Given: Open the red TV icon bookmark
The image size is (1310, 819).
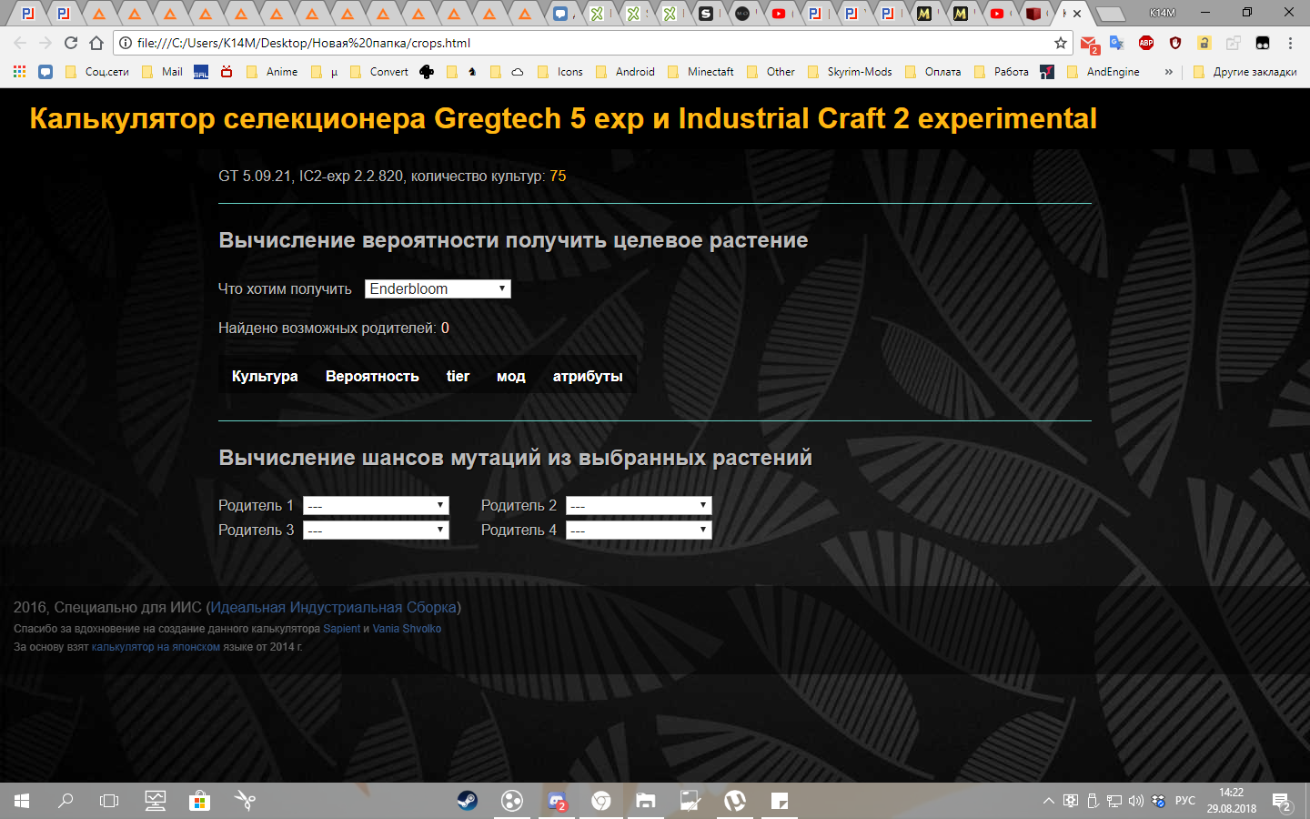Looking at the screenshot, I should pos(227,72).
